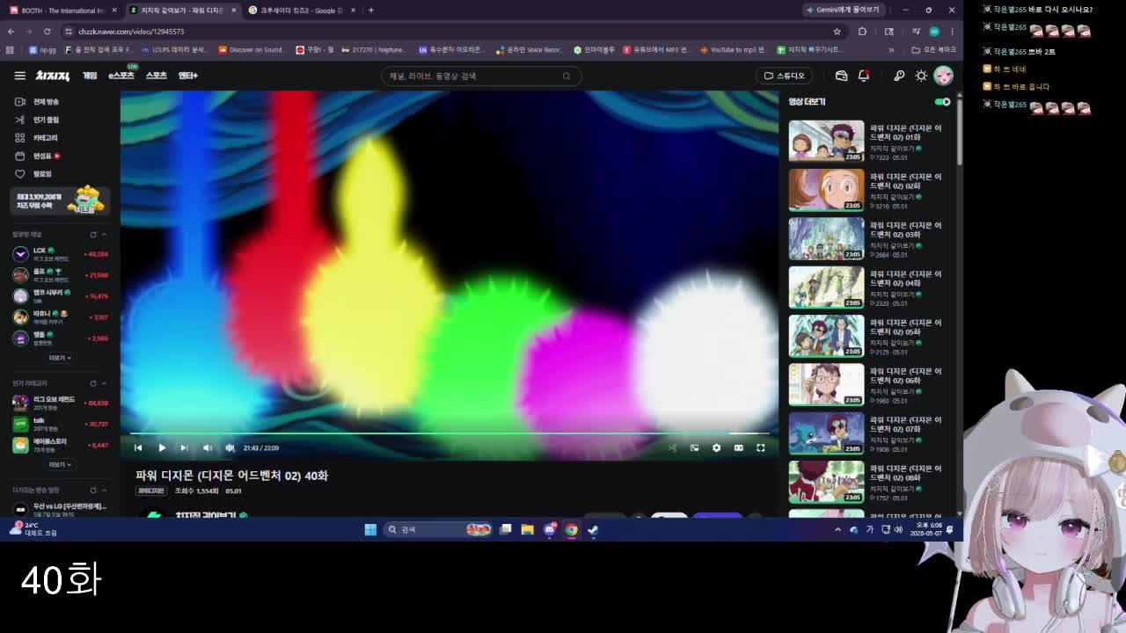Open the Schedule item in the sidebar
This screenshot has width=1126, height=633.
coord(38,156)
